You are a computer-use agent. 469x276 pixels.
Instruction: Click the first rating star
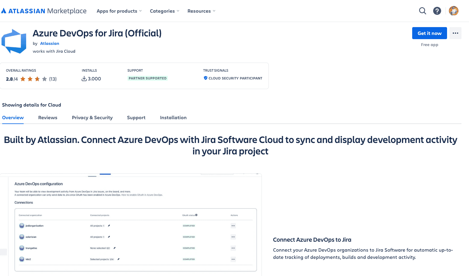coord(23,79)
